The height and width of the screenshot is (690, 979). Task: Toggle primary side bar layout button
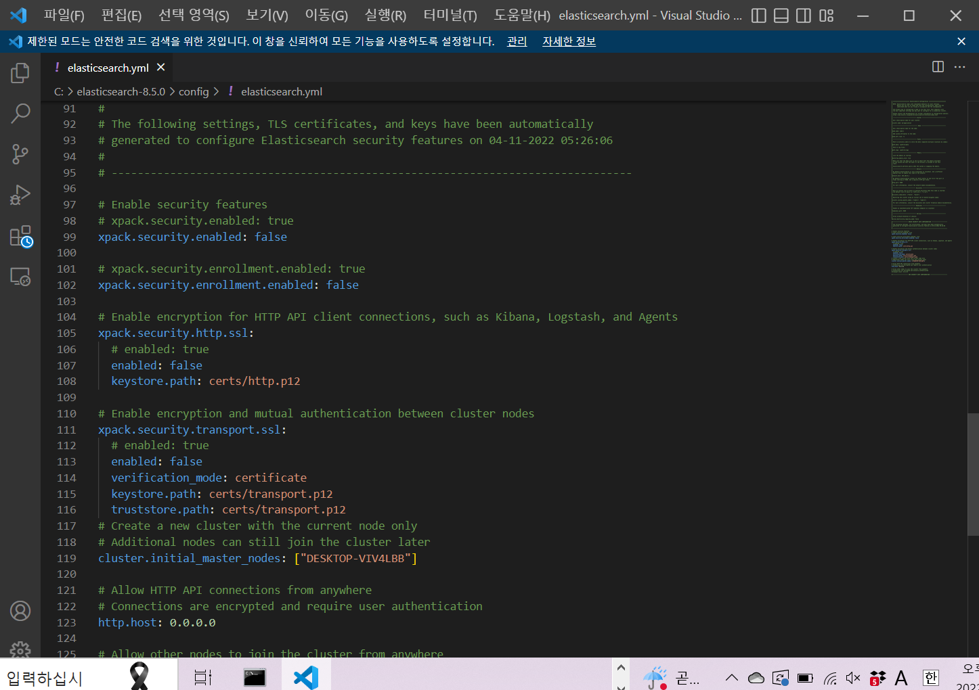click(x=759, y=16)
